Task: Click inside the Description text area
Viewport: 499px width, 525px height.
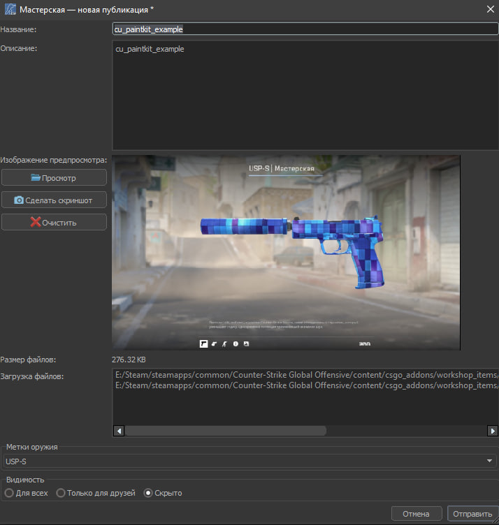Action: tap(305, 96)
